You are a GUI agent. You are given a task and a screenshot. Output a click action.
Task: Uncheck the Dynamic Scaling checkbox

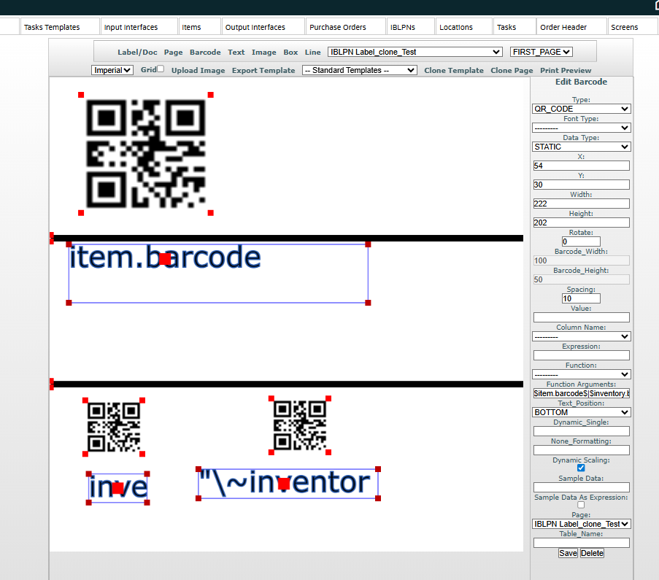581,468
